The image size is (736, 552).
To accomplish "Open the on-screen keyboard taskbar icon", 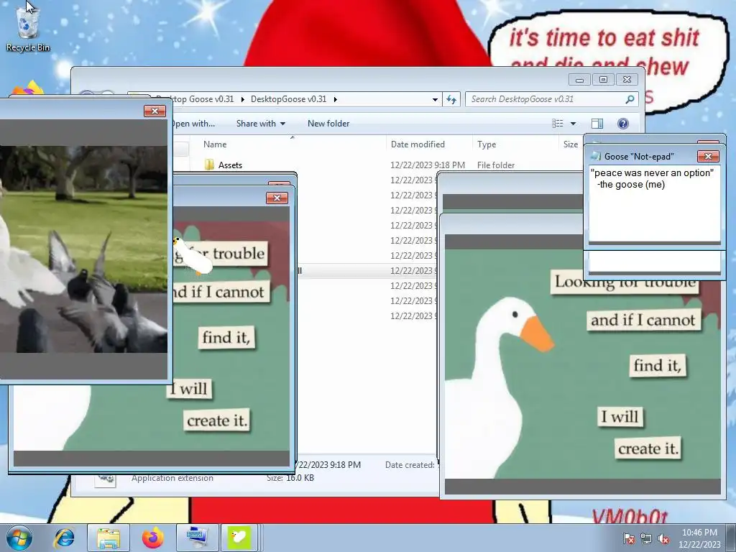I will (197, 538).
